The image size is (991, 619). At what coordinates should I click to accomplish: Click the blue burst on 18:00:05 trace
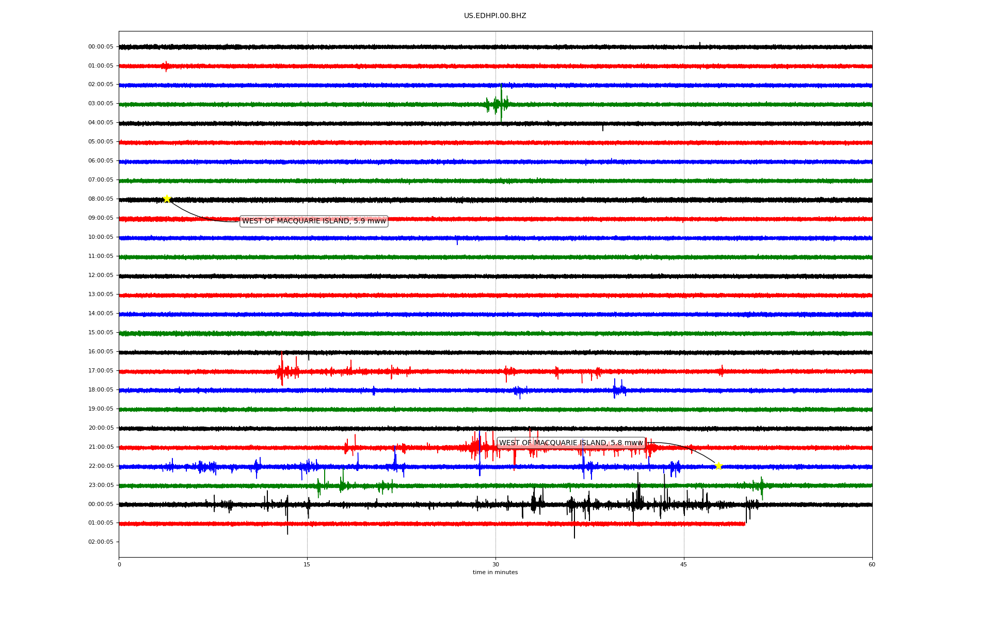tap(618, 389)
